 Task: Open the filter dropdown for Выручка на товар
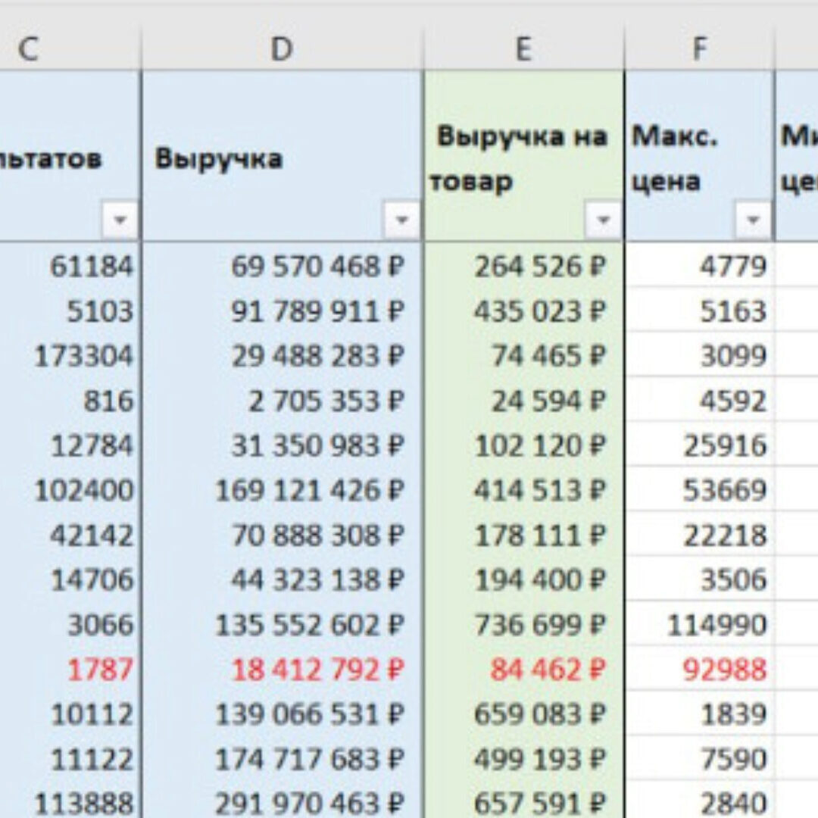pyautogui.click(x=603, y=221)
